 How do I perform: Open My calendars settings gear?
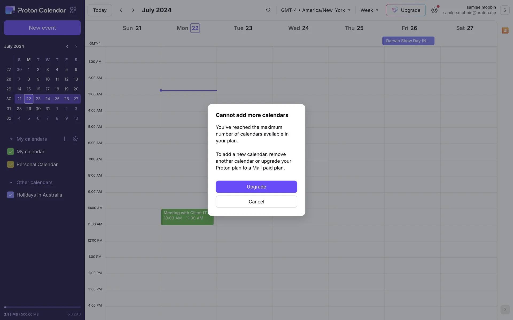coord(75,139)
